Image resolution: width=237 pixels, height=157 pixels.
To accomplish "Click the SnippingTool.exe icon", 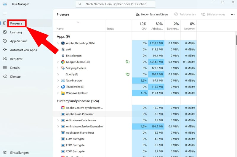I will pos(63,68).
